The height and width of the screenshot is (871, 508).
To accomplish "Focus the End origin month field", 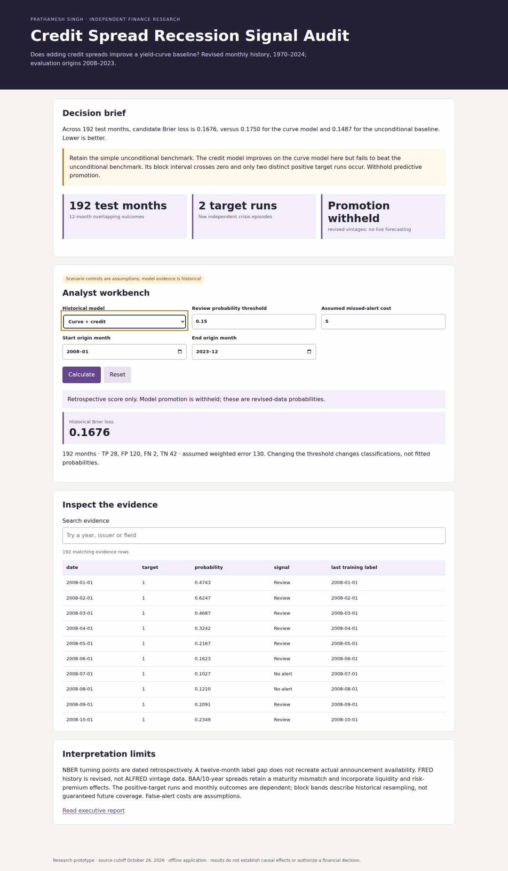I will [254, 352].
